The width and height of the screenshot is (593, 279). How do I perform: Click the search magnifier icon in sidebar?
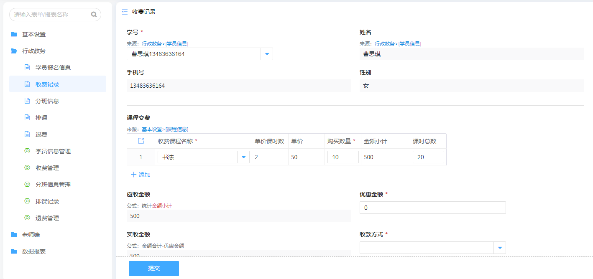click(94, 15)
